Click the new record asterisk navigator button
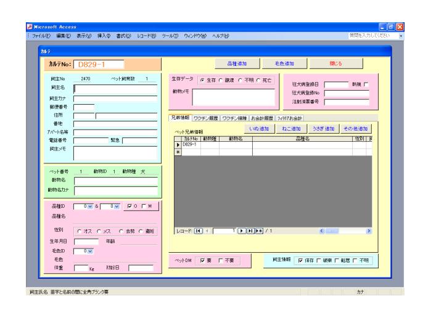The image size is (444, 333). pos(258,230)
